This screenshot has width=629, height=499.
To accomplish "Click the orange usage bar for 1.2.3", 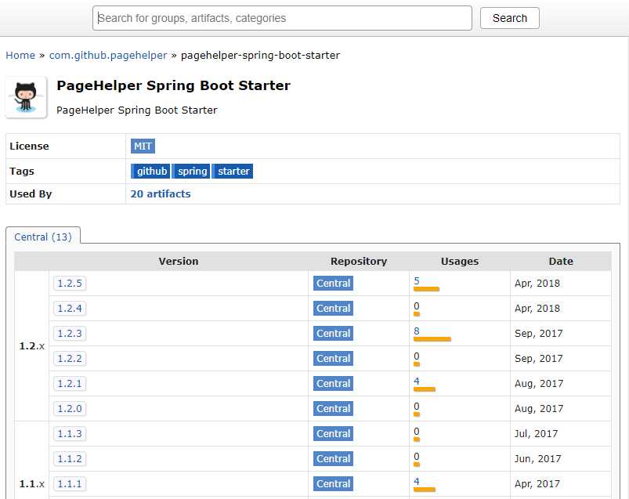I will coord(432,339).
